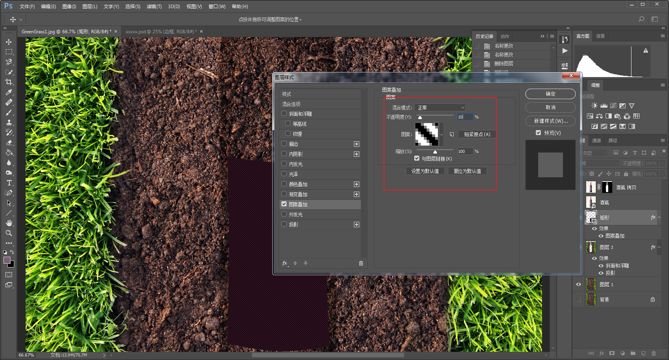Viewport: 669px width, 360px height.
Task: Create new layer icon in Layers panel
Action: click(643, 353)
